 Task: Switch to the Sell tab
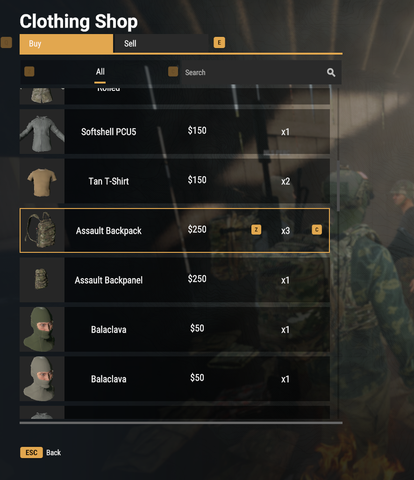click(161, 43)
